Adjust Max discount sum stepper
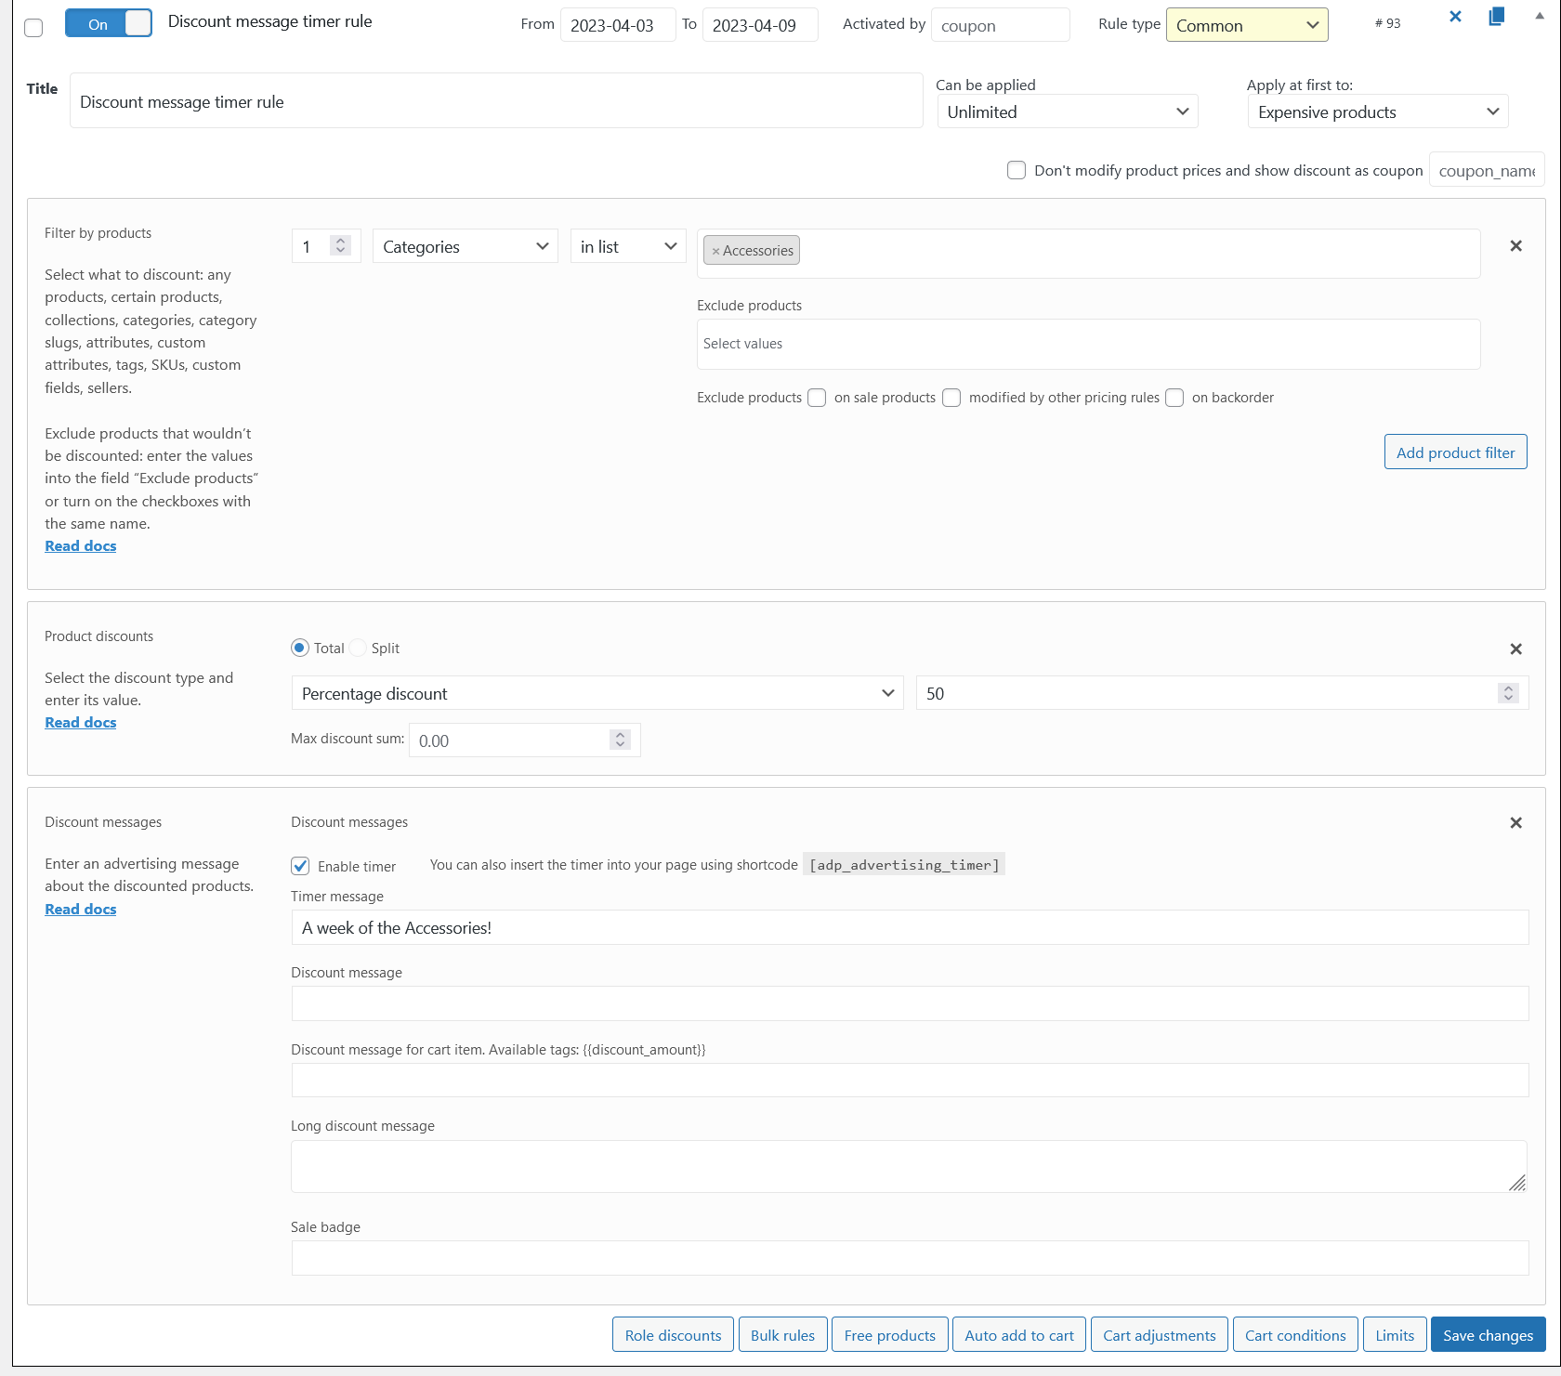Screen dimensions: 1561x1376 coord(620,740)
